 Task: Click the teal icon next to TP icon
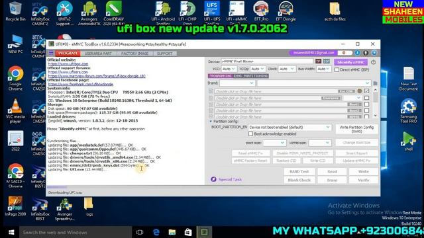pos(327,61)
